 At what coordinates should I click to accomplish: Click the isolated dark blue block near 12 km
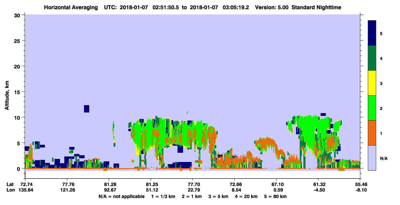point(86,108)
